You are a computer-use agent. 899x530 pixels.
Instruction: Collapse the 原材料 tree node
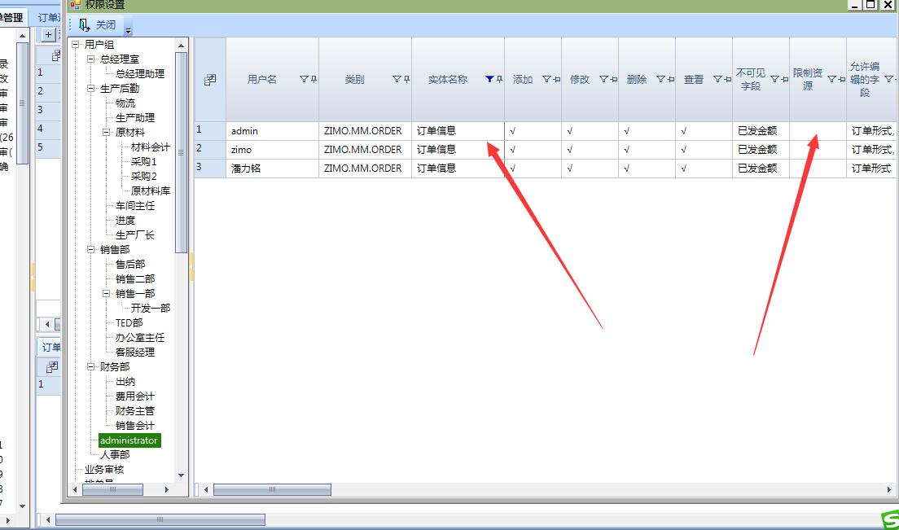107,132
